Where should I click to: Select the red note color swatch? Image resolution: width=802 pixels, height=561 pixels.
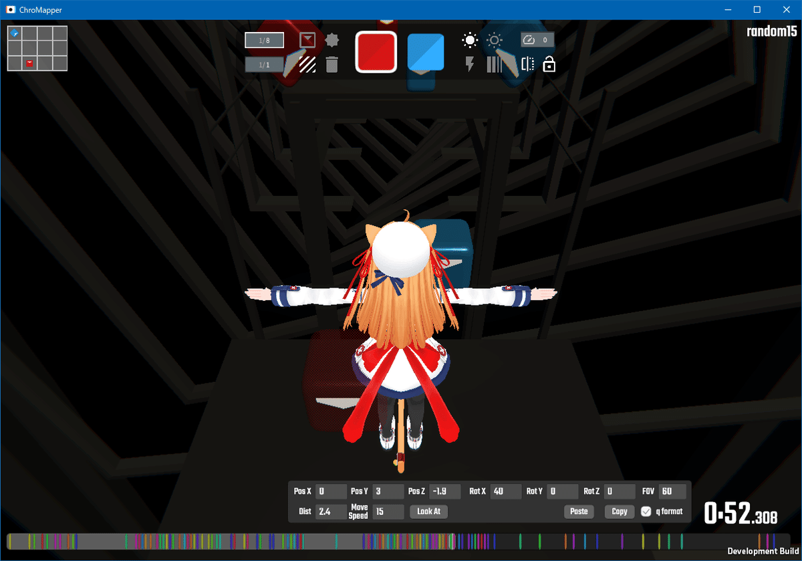376,51
